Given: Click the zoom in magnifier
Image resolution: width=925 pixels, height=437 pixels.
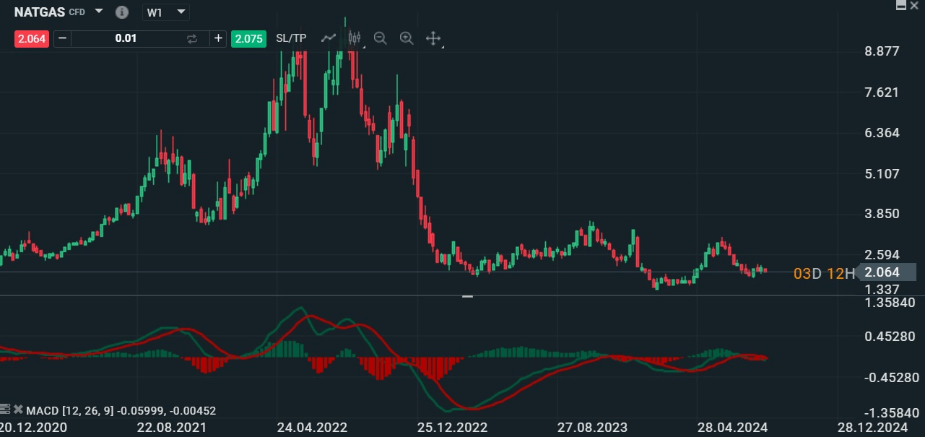Looking at the screenshot, I should (x=407, y=38).
